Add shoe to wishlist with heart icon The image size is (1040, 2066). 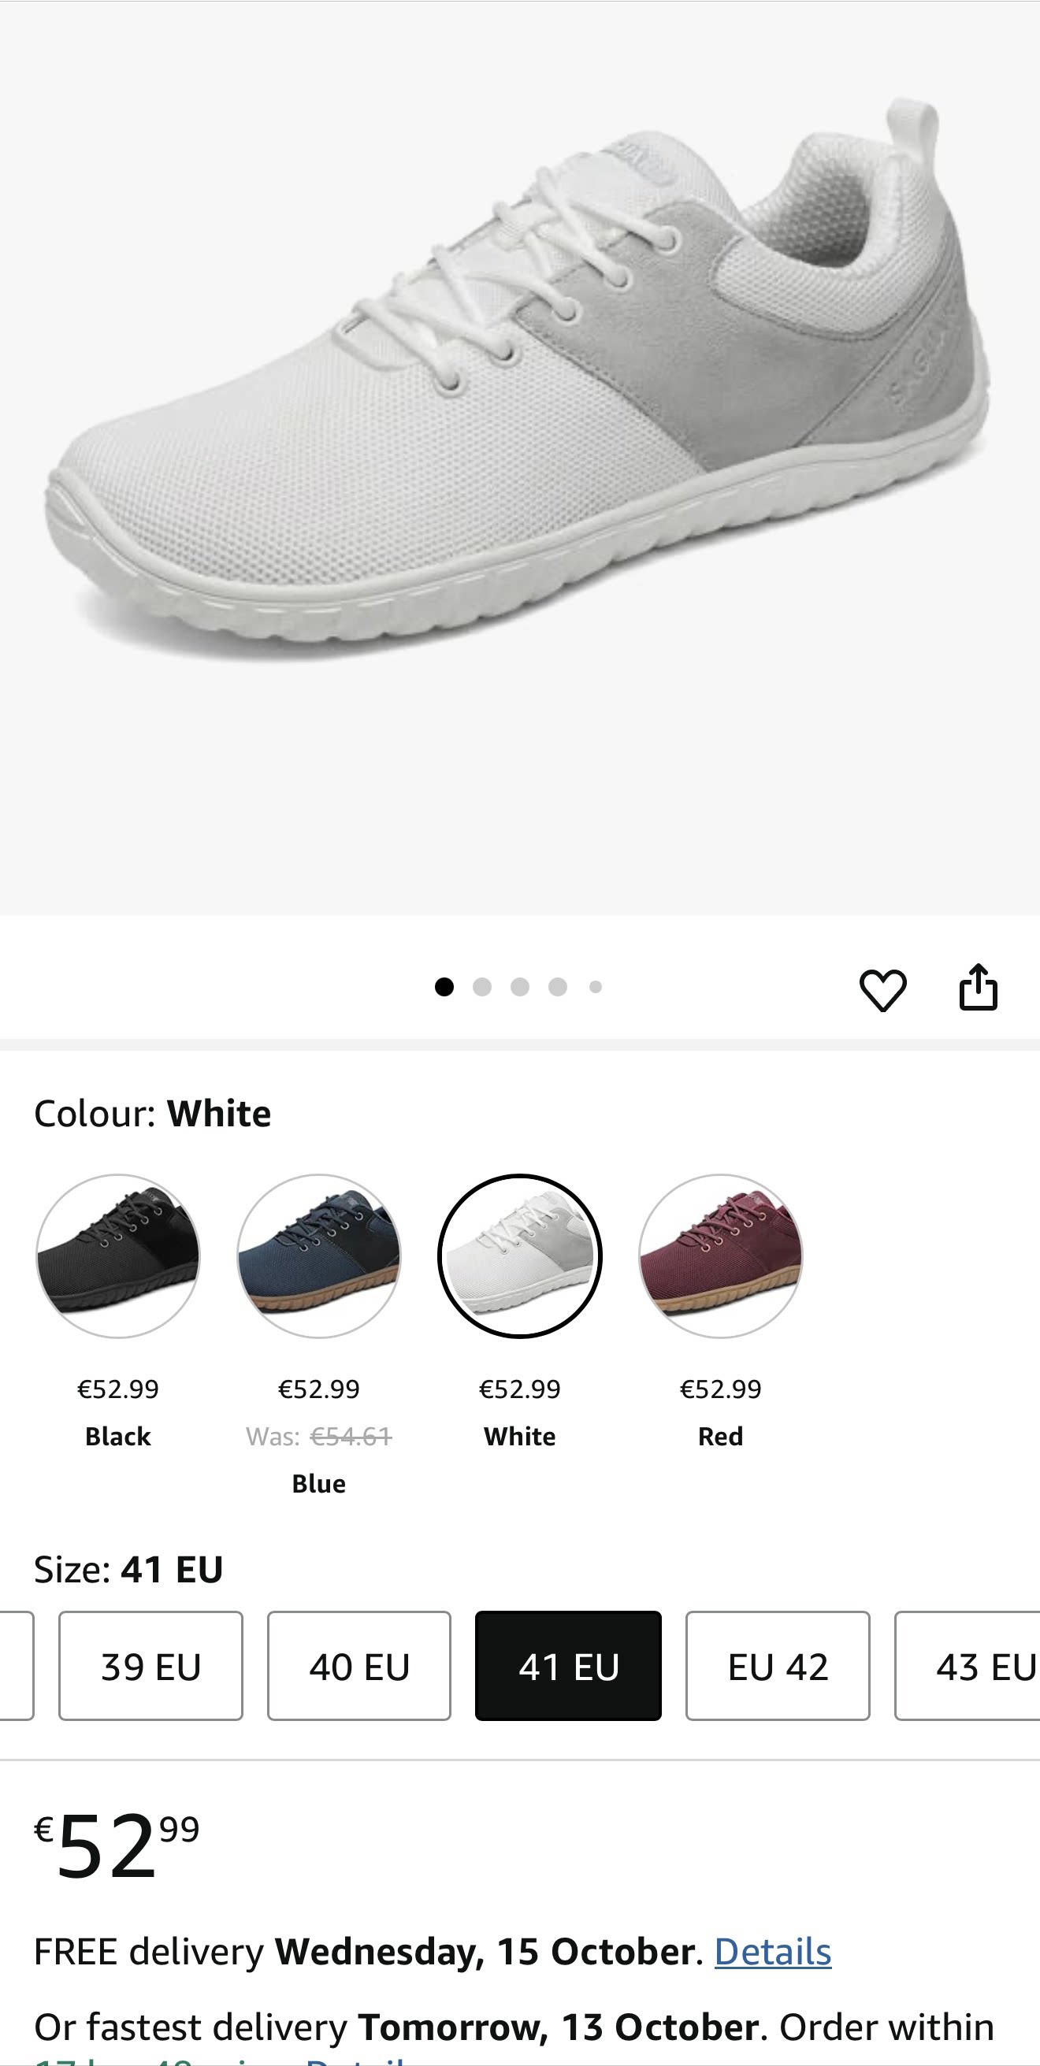[882, 988]
